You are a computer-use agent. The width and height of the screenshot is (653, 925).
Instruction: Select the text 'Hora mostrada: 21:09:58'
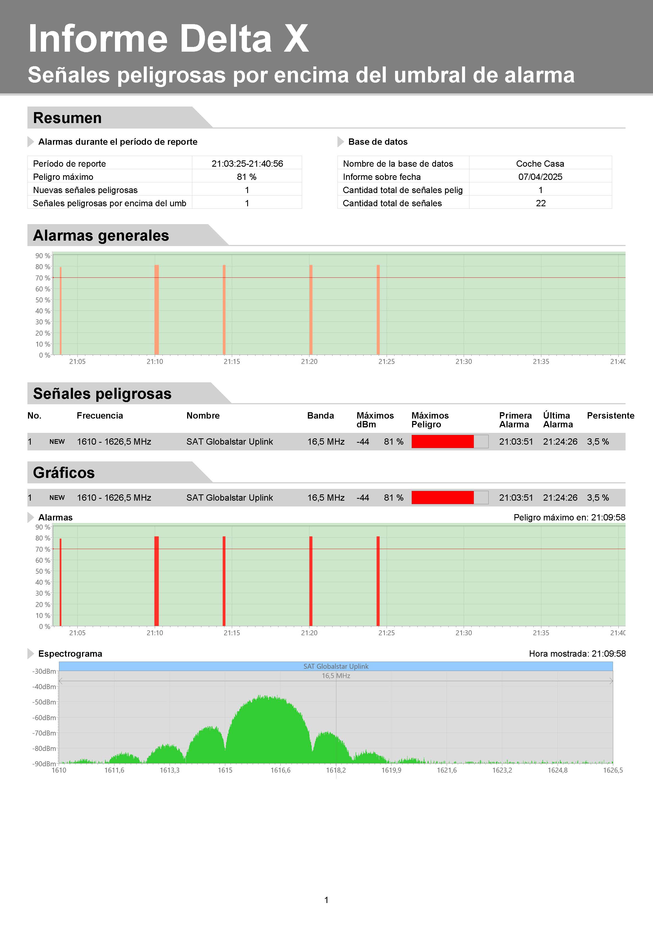coord(577,653)
